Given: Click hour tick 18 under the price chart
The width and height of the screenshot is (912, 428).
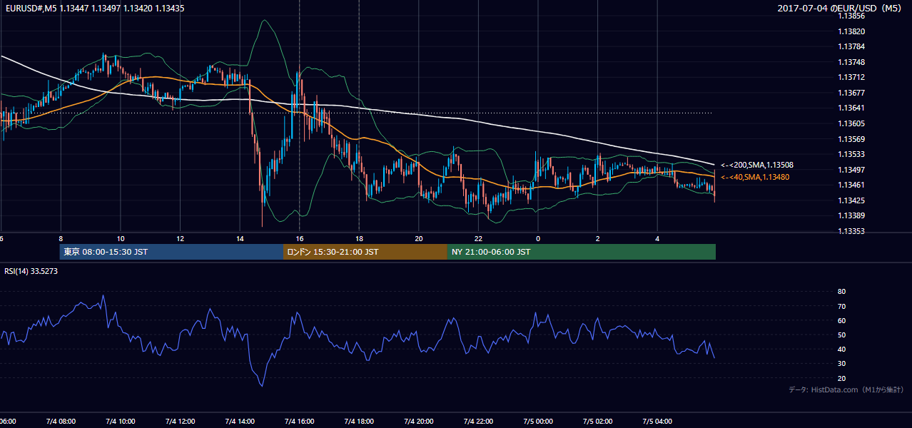Looking at the screenshot, I should (x=359, y=239).
